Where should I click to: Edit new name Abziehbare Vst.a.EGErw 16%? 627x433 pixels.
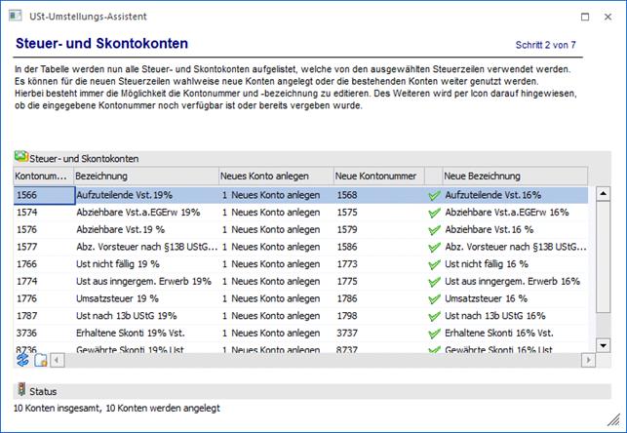point(507,212)
